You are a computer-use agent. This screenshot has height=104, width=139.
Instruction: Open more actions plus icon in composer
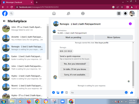coord(53,92)
